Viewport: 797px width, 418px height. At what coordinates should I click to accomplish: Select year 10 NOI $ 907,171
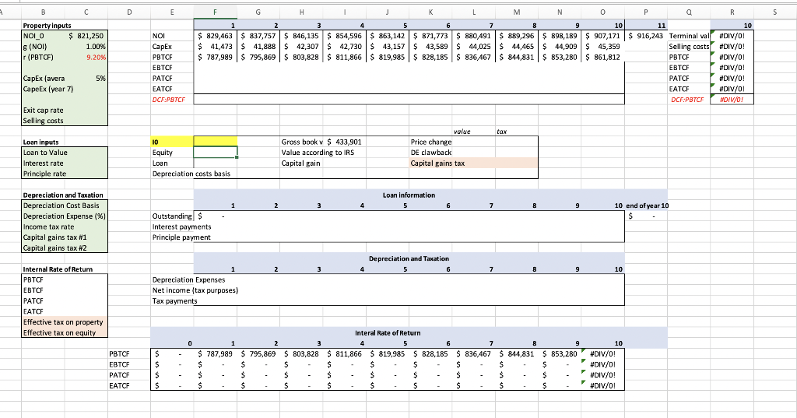603,36
